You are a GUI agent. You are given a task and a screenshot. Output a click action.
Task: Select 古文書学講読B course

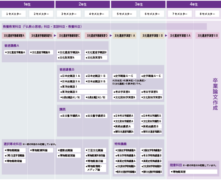click(96, 116)
